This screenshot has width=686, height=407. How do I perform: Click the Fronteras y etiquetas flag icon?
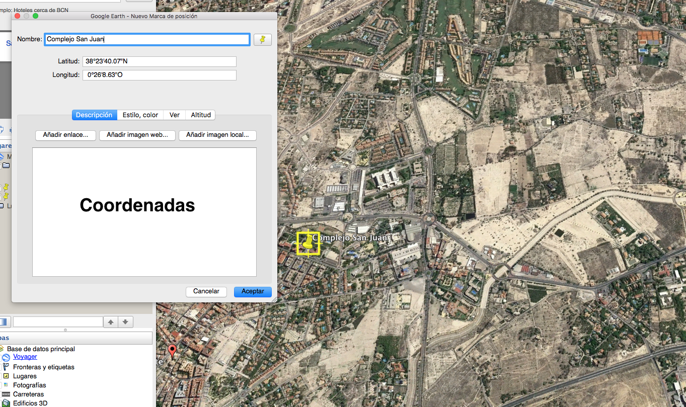tap(6, 367)
